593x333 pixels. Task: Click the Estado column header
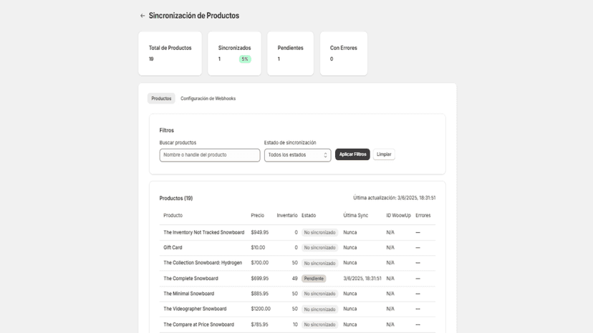coord(309,216)
